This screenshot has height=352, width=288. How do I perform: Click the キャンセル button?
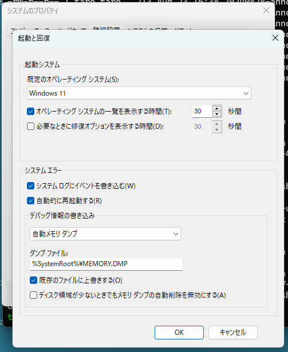(x=232, y=333)
